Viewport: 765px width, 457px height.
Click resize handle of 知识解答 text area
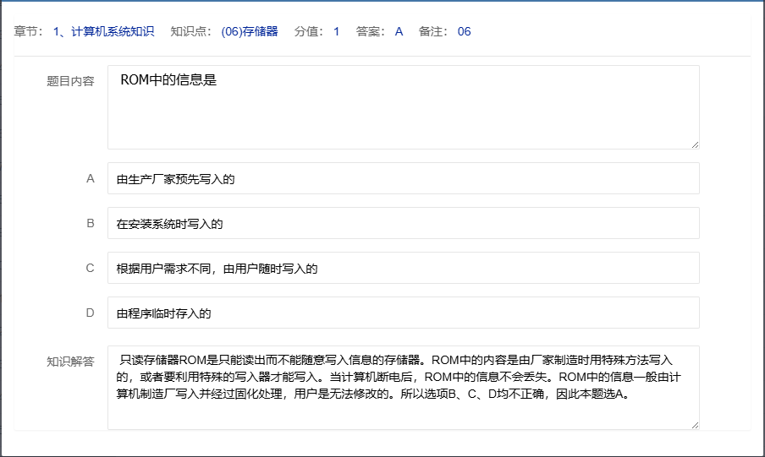[695, 425]
